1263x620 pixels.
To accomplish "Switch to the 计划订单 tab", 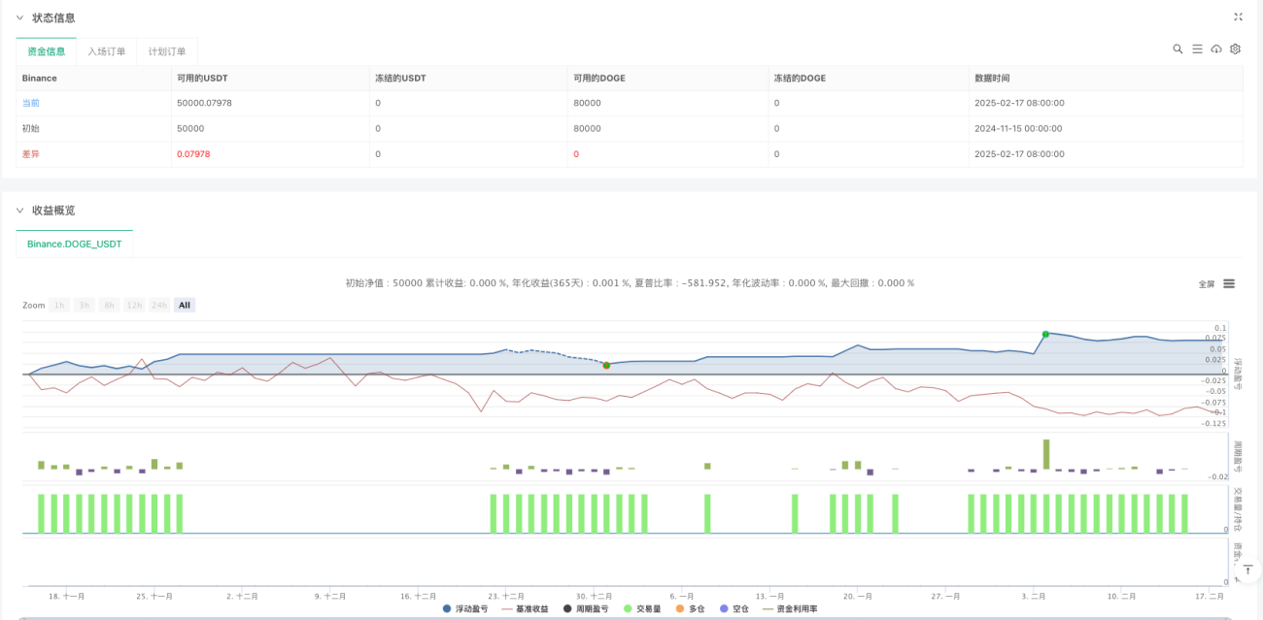I will tap(167, 51).
